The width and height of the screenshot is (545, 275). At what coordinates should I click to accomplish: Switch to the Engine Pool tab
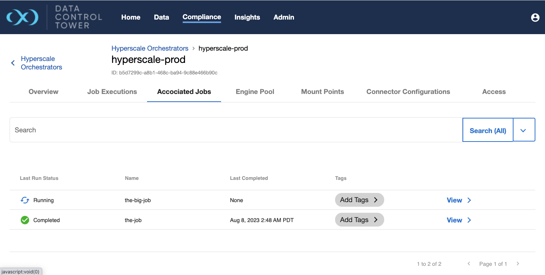click(255, 92)
